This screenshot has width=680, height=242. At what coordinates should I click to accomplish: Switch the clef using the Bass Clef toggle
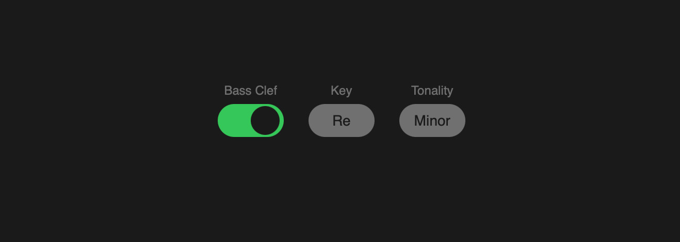click(x=251, y=120)
